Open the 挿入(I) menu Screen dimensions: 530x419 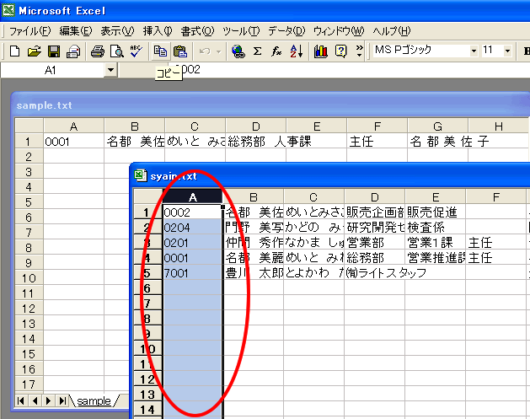[x=158, y=31]
